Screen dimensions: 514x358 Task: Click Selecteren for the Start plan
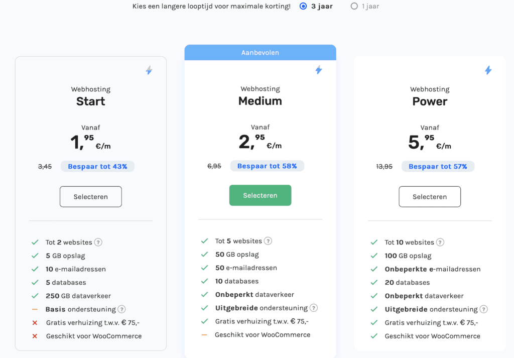91,197
